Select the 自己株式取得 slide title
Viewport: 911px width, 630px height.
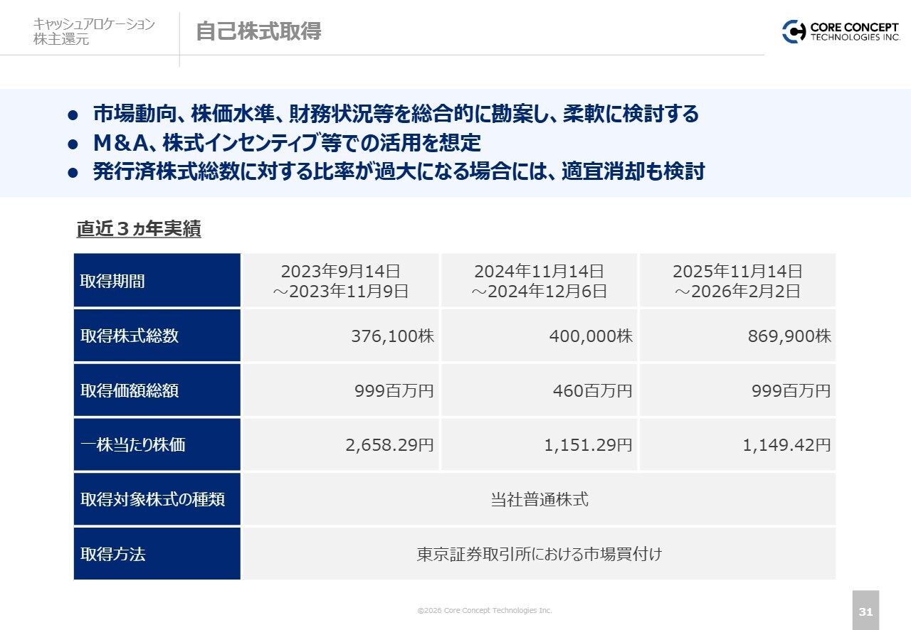(x=258, y=32)
